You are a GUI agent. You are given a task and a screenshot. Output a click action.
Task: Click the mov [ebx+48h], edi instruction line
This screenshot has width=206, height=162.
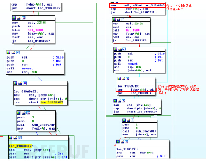[133, 71]
